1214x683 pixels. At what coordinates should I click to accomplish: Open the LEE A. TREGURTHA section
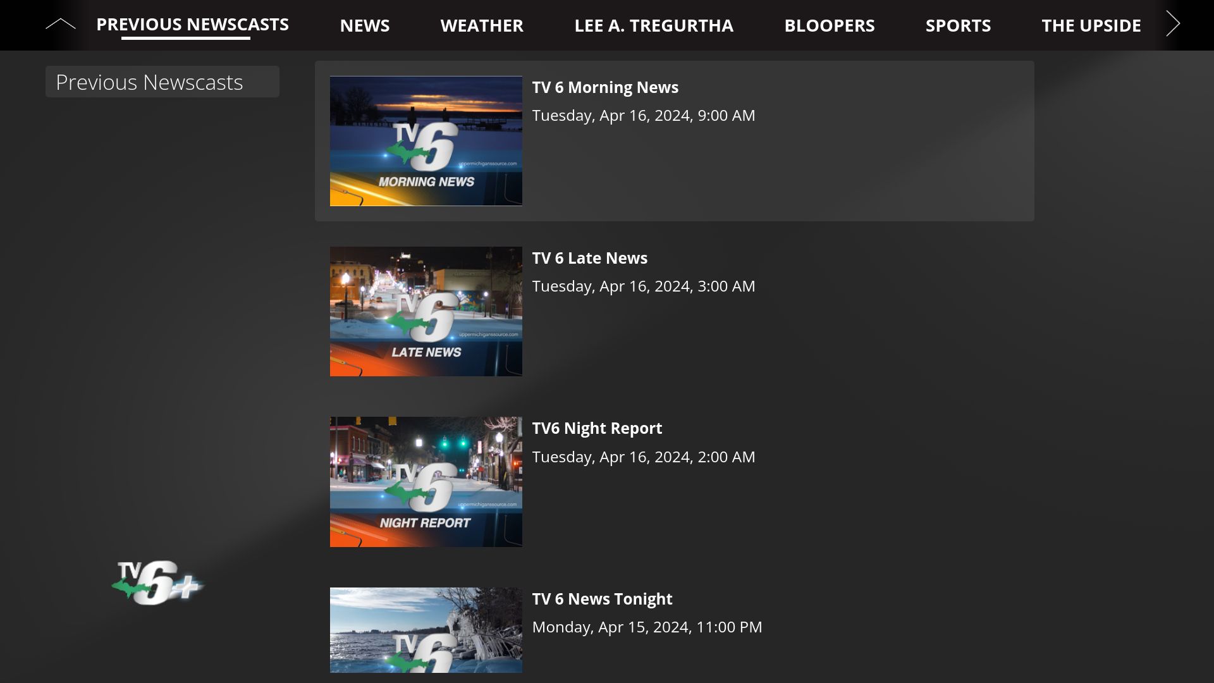coord(654,25)
